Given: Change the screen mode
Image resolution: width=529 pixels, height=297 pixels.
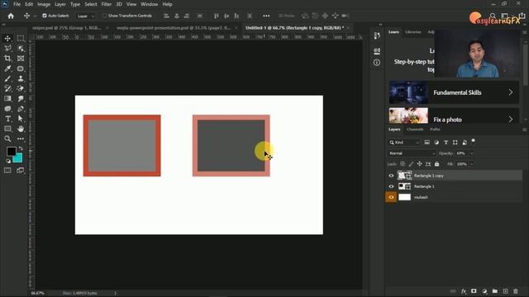Looking at the screenshot, I should pyautogui.click(x=21, y=171).
